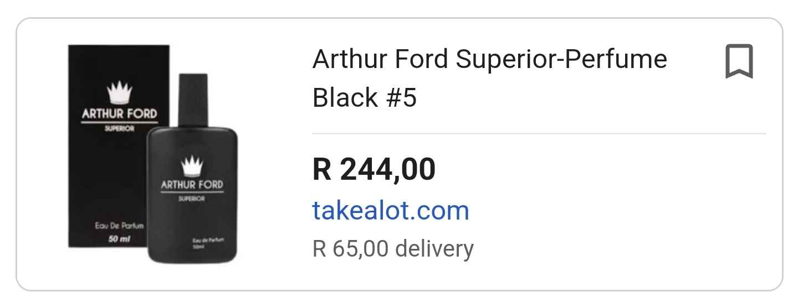Click the crown logo on the perfume box
The image size is (798, 292).
120,92
